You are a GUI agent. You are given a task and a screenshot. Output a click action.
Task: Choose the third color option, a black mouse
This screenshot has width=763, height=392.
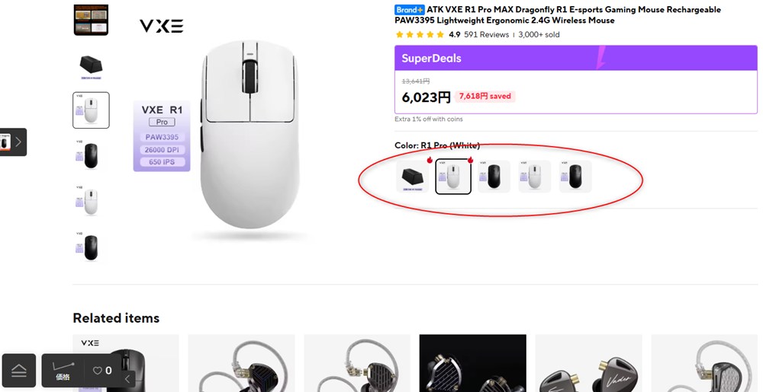(x=494, y=177)
